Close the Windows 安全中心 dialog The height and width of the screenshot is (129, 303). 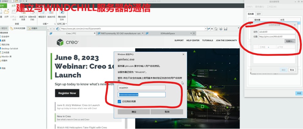(183, 54)
